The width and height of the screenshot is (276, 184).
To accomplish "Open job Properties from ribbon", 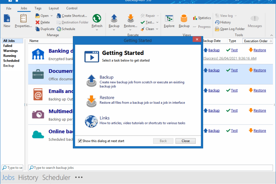I will 23,21.
